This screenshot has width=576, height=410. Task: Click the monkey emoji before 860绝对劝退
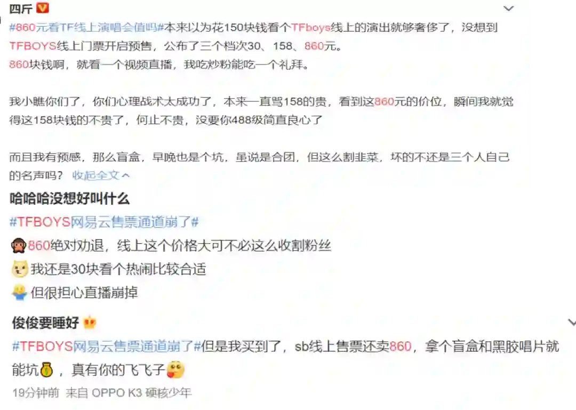(x=18, y=246)
